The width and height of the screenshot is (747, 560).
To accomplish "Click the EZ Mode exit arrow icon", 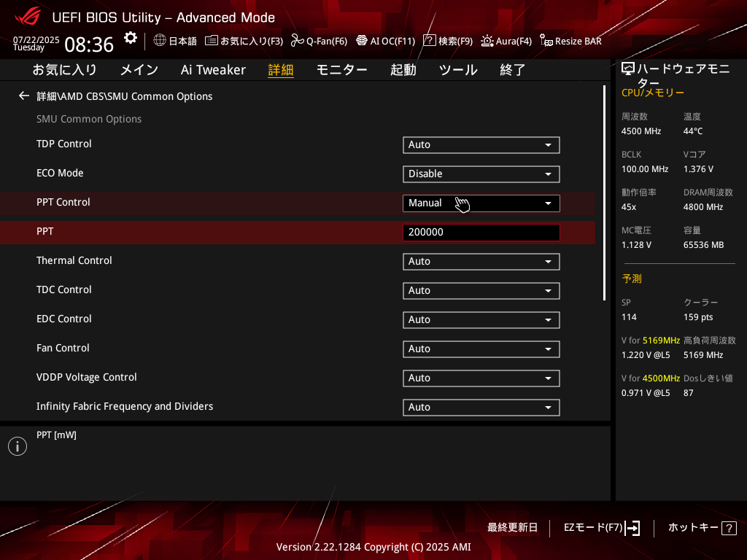I will coord(632,528).
